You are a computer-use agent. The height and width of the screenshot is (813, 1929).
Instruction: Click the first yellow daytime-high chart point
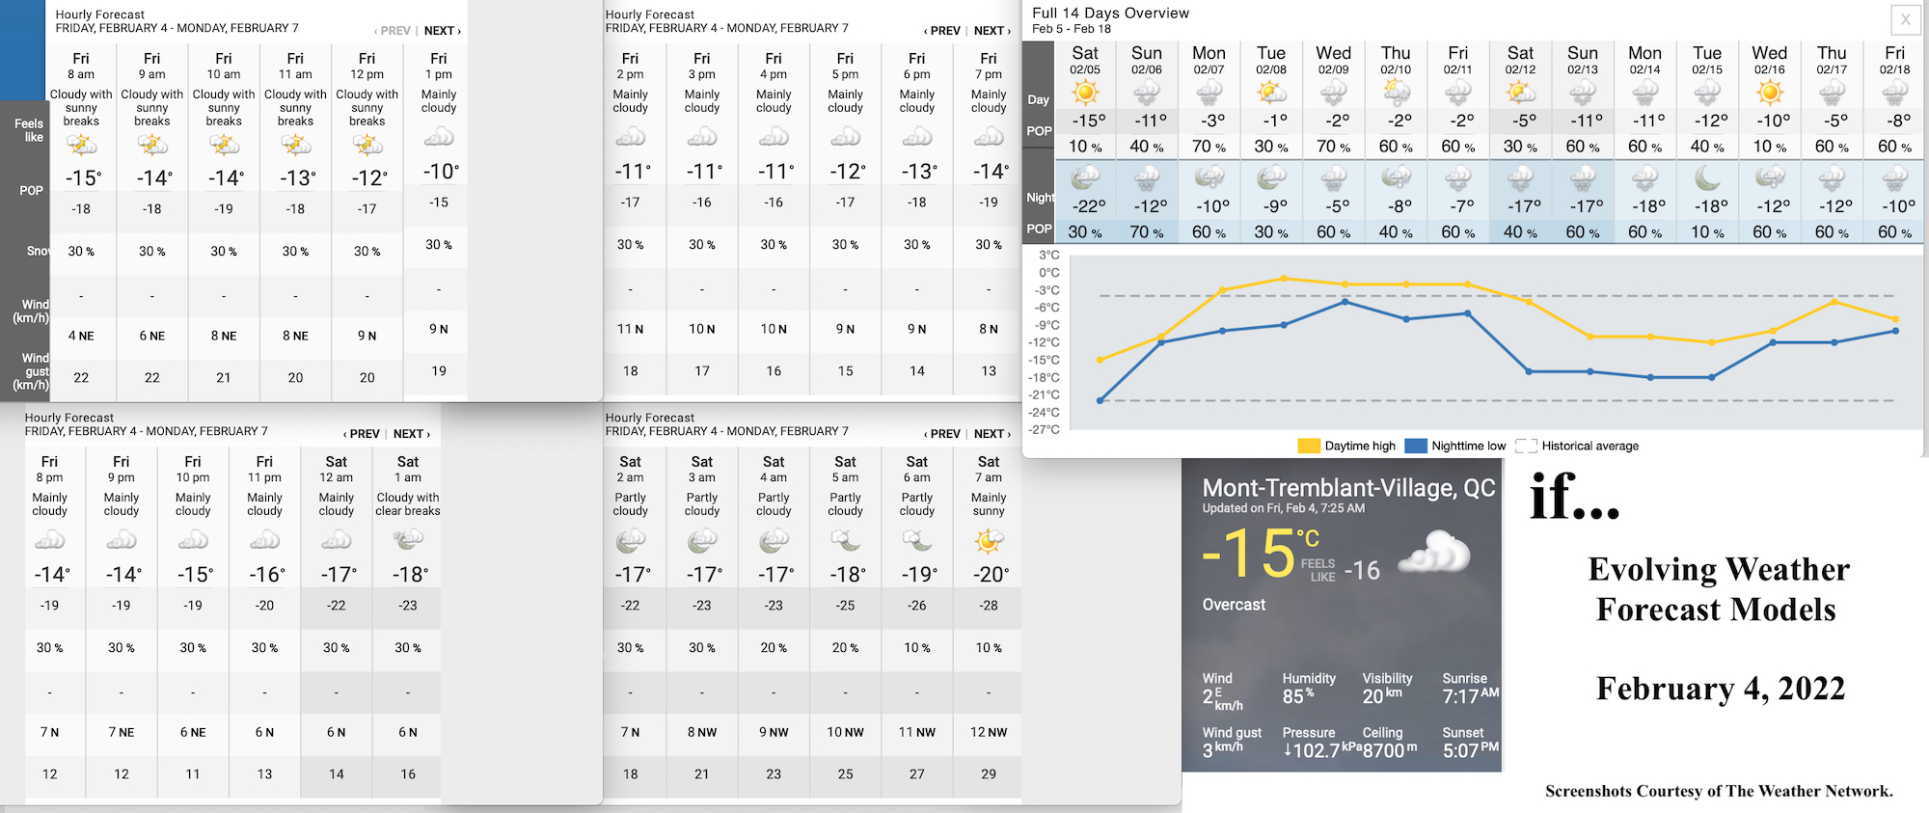click(1100, 360)
